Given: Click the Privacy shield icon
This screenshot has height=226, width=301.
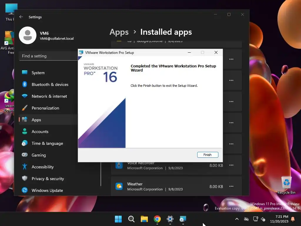Looking at the screenshot, I should [x=25, y=178].
